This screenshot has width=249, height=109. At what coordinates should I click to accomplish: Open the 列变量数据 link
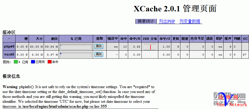click(x=190, y=21)
